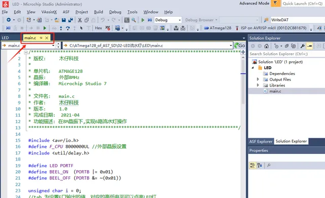This screenshot has width=325, height=198.
Task: Click the New Project toolbar icon
Action: [x=28, y=20]
